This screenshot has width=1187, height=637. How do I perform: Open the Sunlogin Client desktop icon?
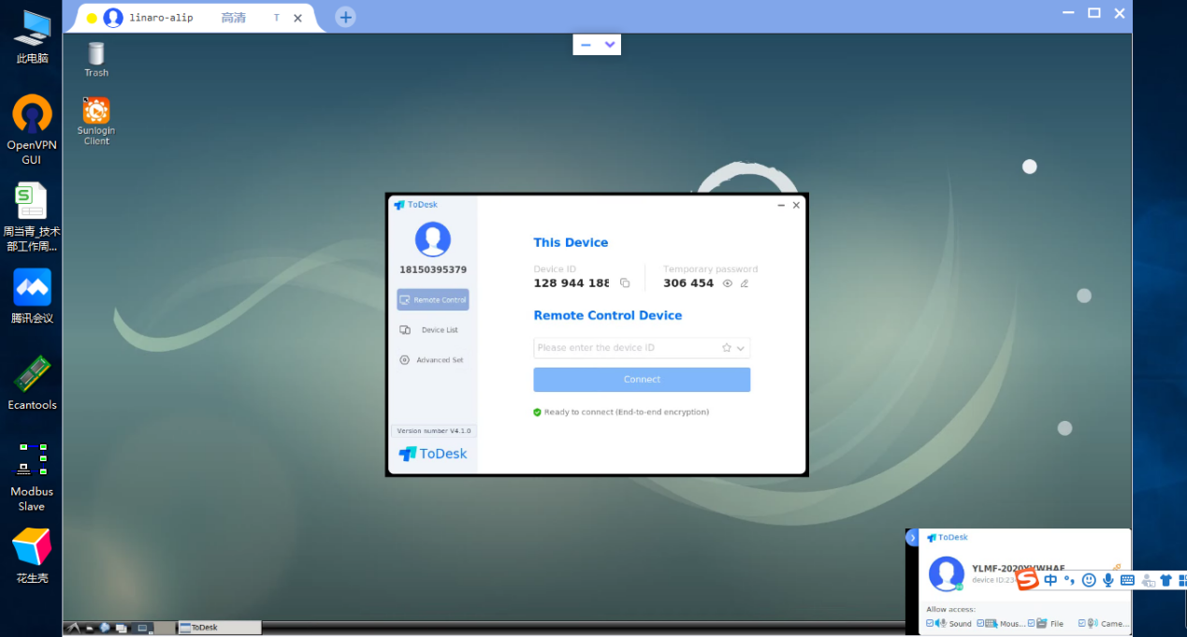point(96,122)
